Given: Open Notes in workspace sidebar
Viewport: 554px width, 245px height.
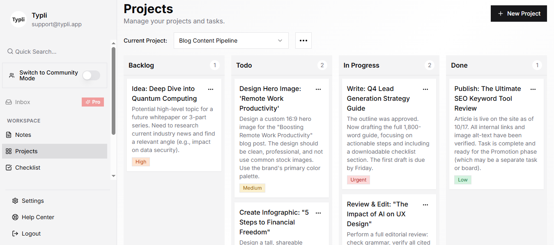Looking at the screenshot, I should tap(23, 135).
